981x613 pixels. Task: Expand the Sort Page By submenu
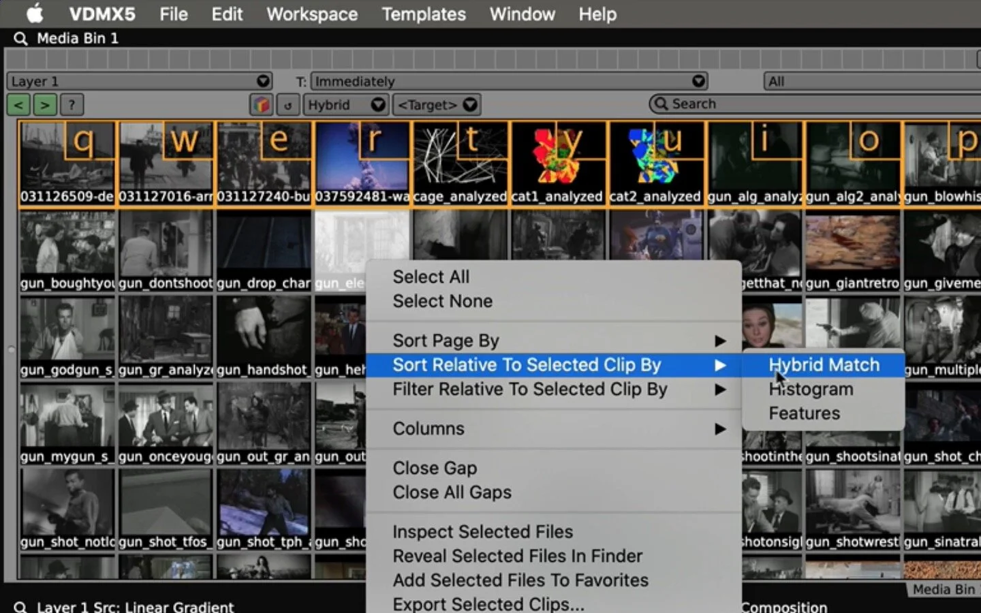pos(447,340)
